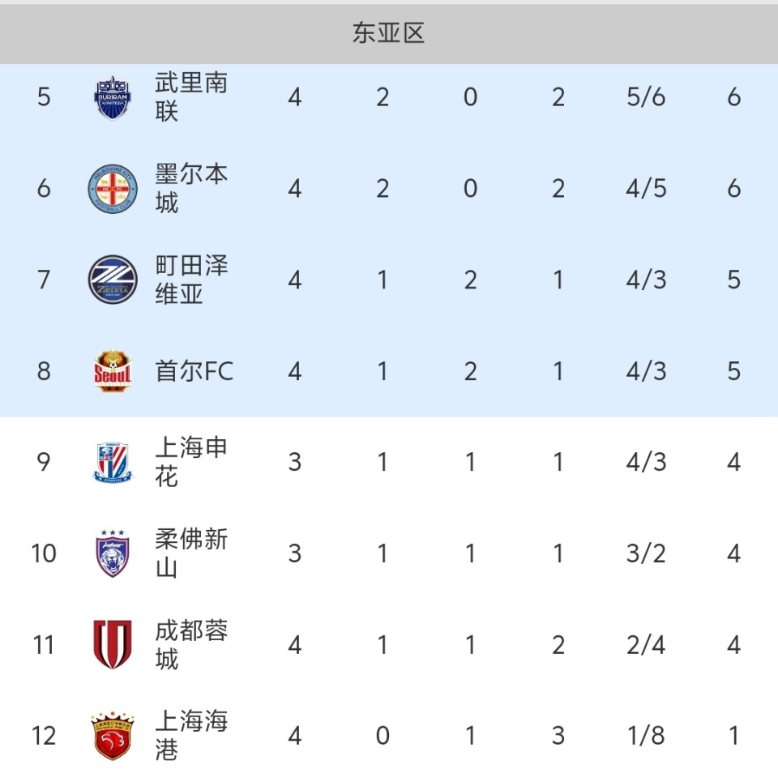Click the Buriram United team logo
Screen dimensions: 778x782
113,97
